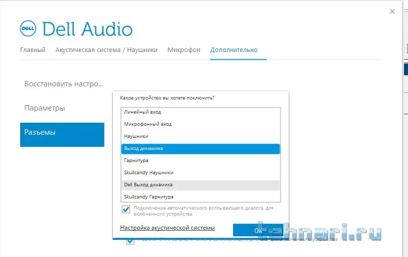408x257 pixels.
Task: Open the Параметры section
Action: click(44, 108)
